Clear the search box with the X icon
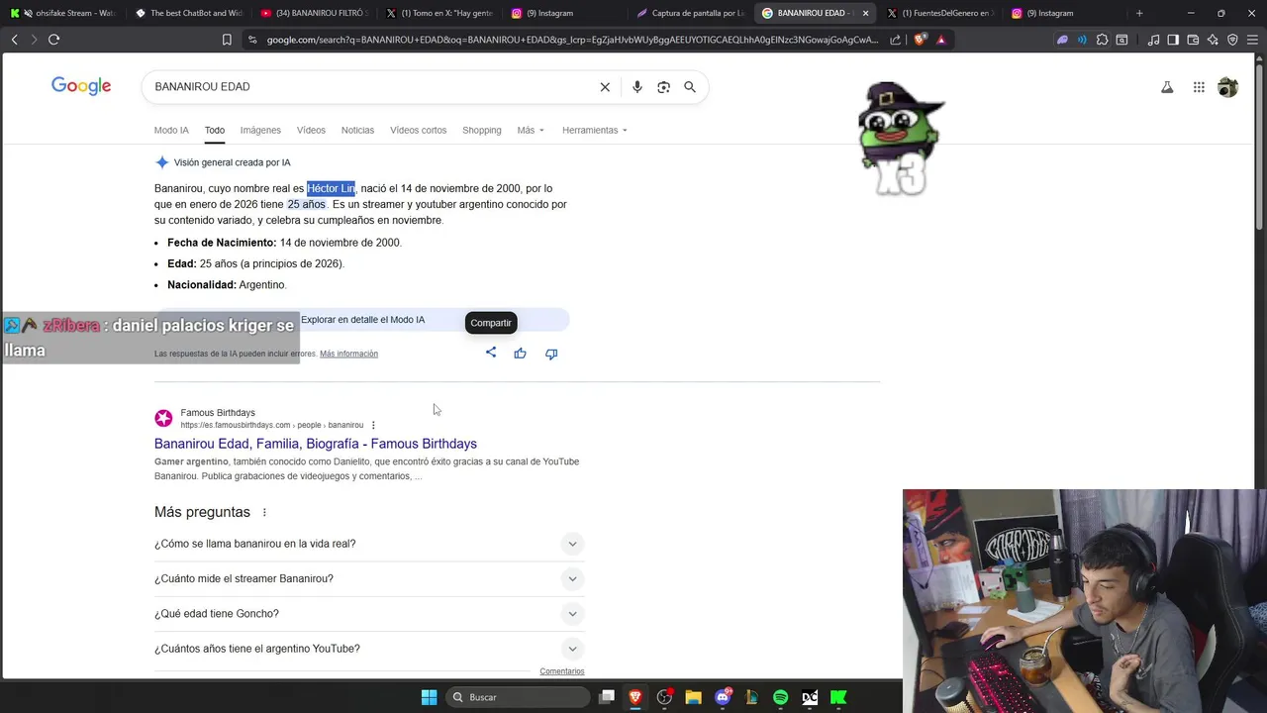Viewport: 1267px width, 713px height. pos(605,87)
